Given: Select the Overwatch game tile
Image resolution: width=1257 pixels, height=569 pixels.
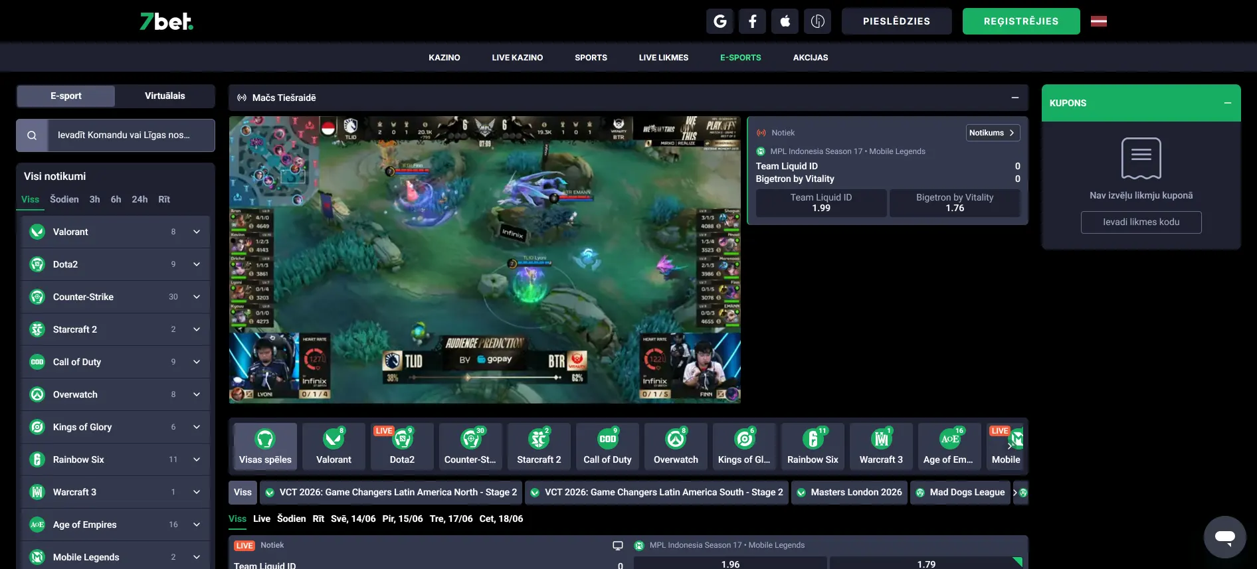Looking at the screenshot, I should [676, 446].
